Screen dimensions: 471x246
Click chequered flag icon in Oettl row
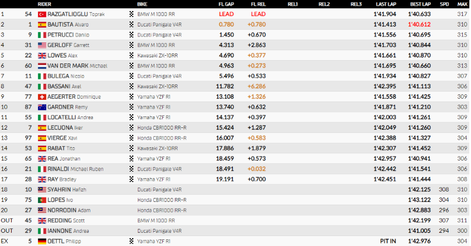point(131,241)
